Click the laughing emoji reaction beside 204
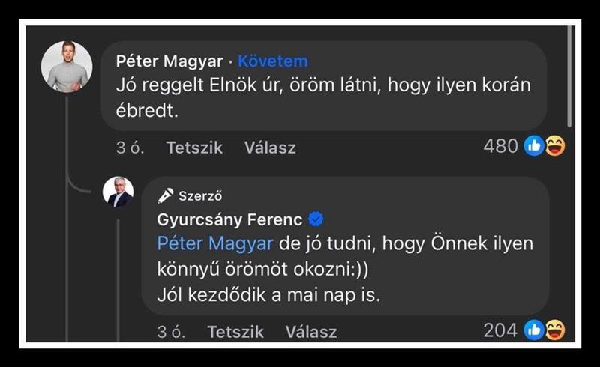 point(554,330)
